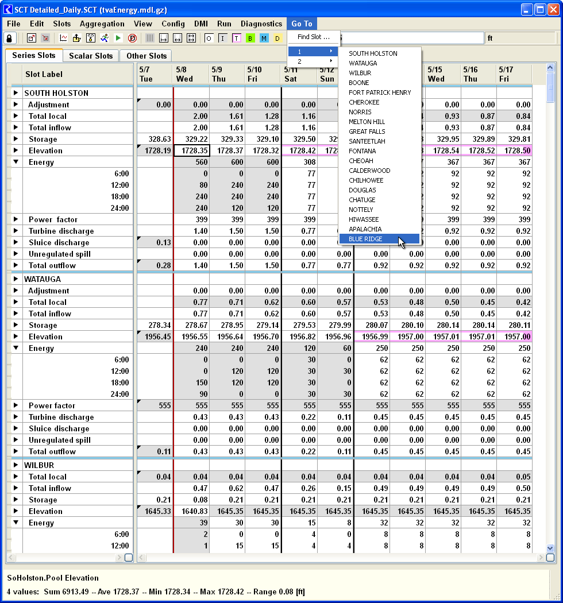Open run control with the running man icon

point(105,38)
